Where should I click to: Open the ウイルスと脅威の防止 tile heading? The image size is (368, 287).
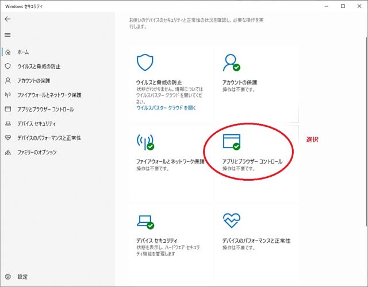pos(159,83)
